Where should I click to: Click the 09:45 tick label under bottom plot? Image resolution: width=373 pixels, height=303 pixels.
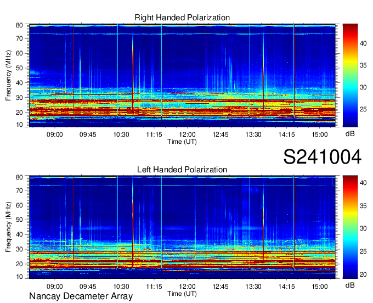tap(88, 287)
